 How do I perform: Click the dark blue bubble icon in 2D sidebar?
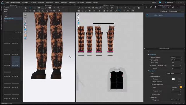[78, 20]
